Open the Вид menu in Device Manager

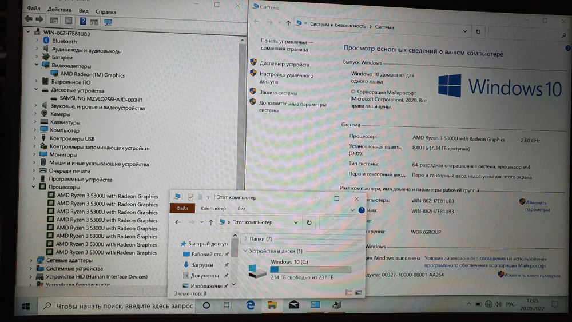pos(84,11)
